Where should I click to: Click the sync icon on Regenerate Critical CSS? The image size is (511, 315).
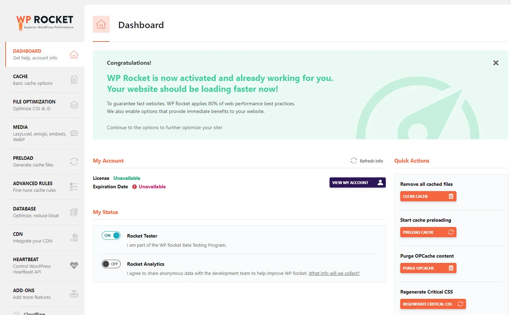pyautogui.click(x=460, y=304)
